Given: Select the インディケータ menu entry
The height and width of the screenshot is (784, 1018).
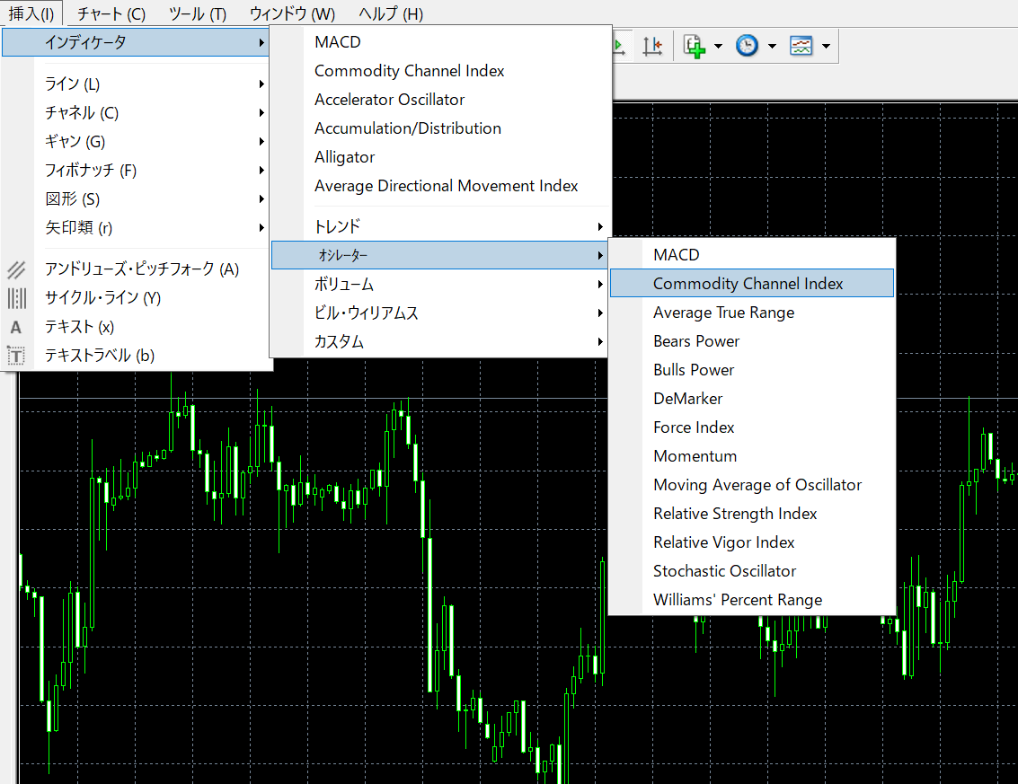Looking at the screenshot, I should [136, 42].
